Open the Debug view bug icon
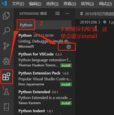 pos(6,61)
